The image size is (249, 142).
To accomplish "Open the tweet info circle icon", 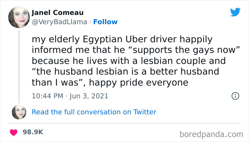I will tap(235, 96).
